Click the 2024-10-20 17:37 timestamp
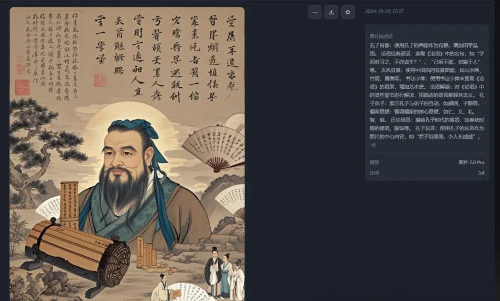The width and height of the screenshot is (500, 301). 384,11
